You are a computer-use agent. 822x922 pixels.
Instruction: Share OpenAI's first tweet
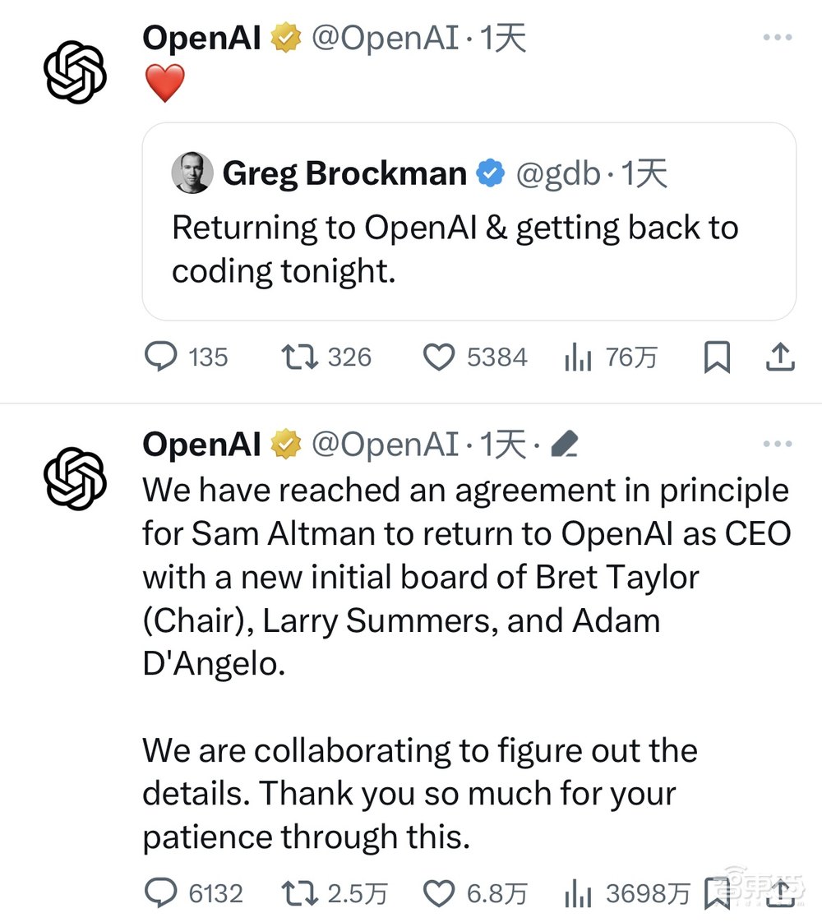[779, 356]
